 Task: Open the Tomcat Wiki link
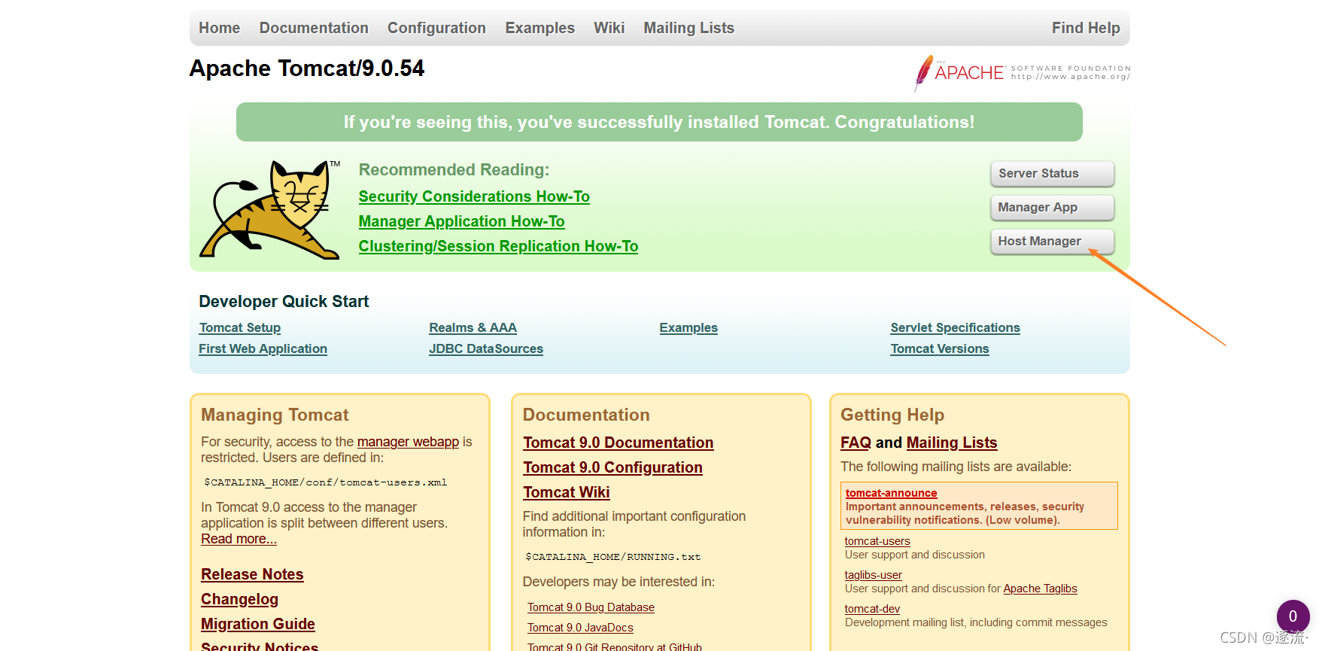[566, 492]
